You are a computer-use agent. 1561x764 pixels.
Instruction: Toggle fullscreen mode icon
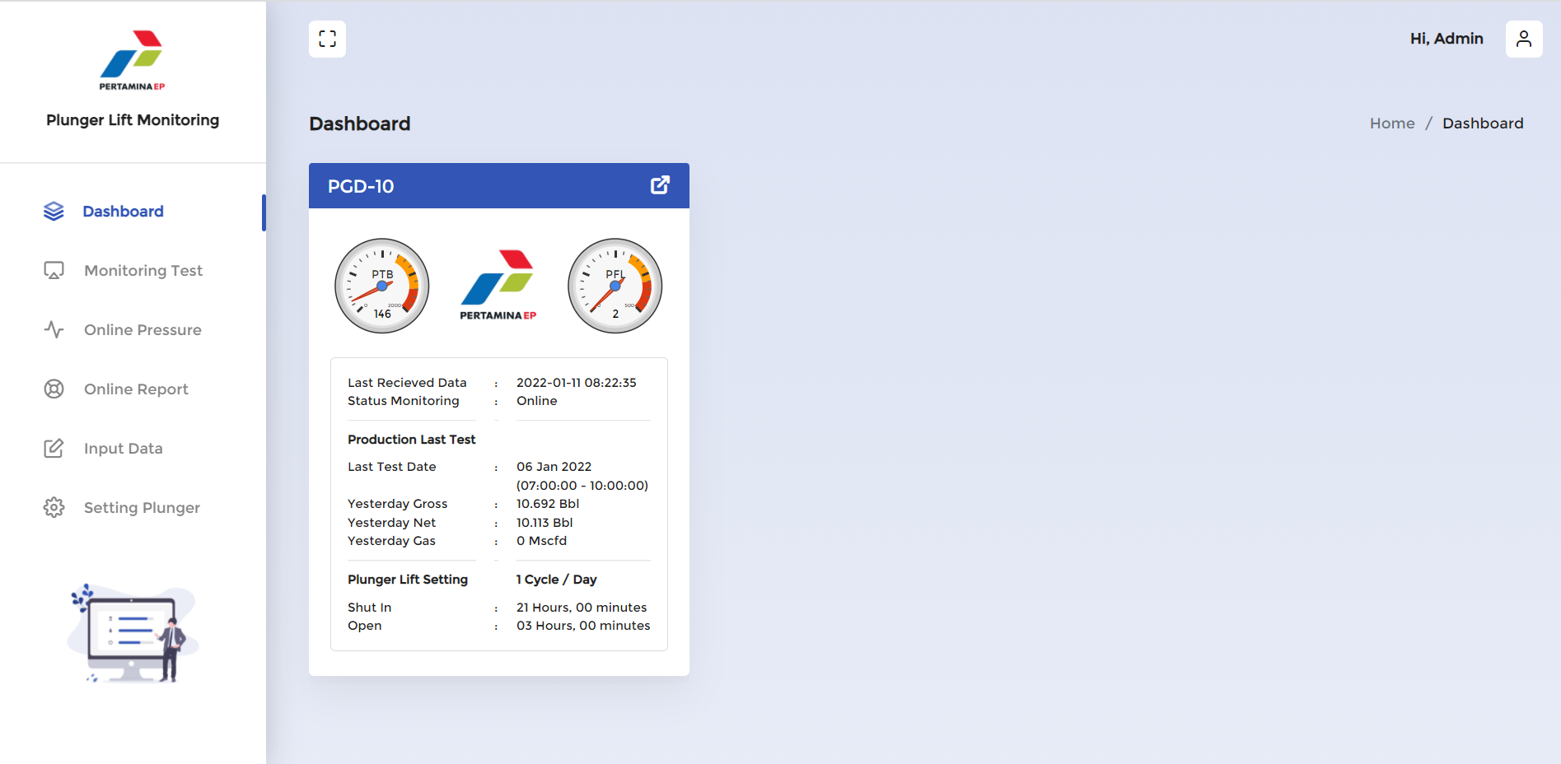[327, 39]
